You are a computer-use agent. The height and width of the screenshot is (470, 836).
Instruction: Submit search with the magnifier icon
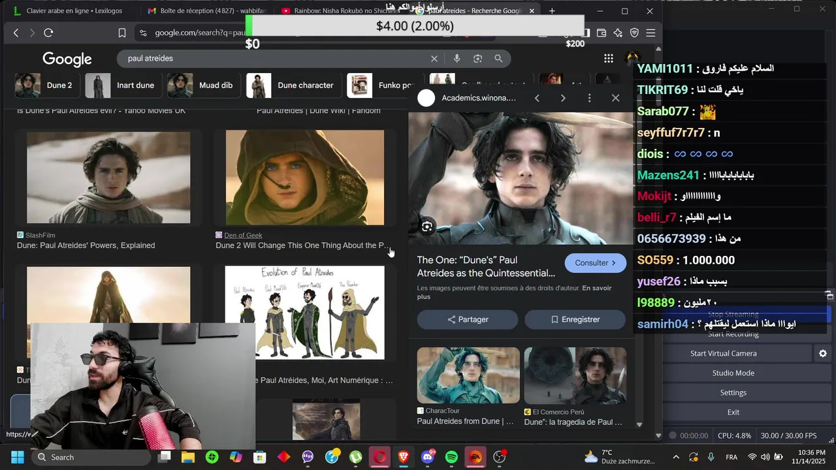pyautogui.click(x=498, y=59)
